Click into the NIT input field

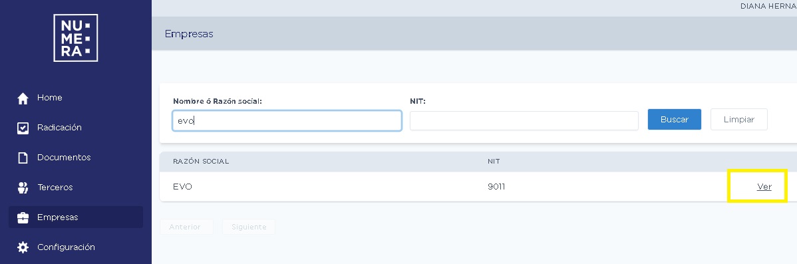tap(524, 121)
